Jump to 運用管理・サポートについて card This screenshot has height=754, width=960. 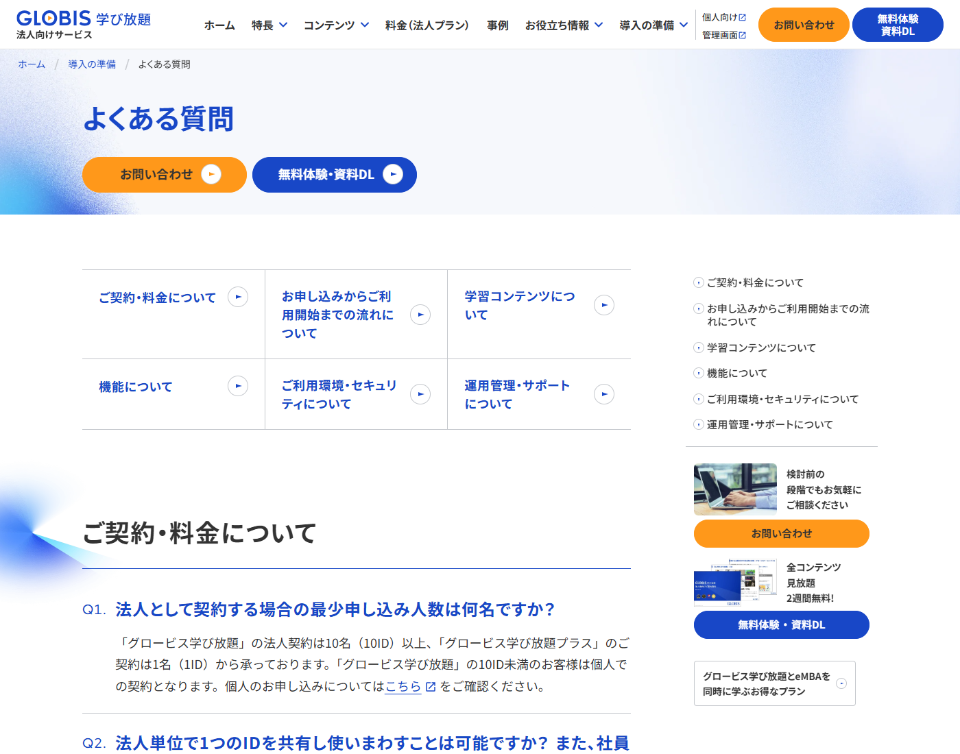539,394
